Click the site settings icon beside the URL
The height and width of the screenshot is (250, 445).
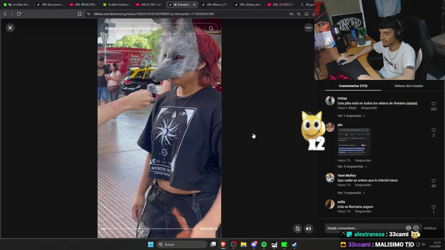point(89,14)
